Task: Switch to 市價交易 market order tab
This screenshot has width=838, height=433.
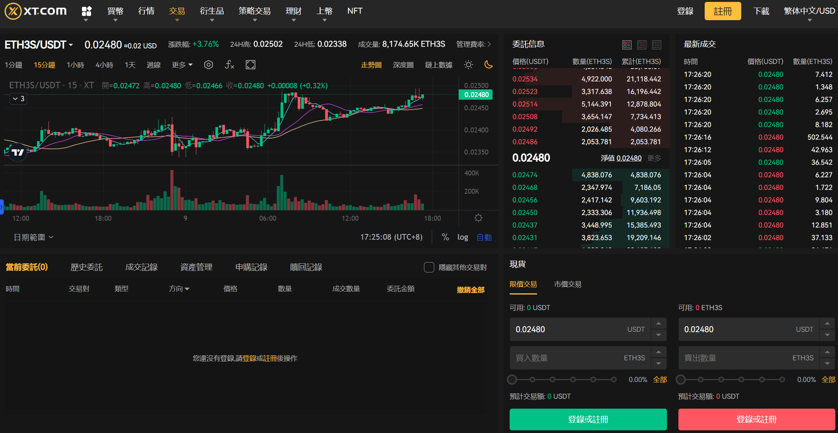Action: pyautogui.click(x=568, y=284)
